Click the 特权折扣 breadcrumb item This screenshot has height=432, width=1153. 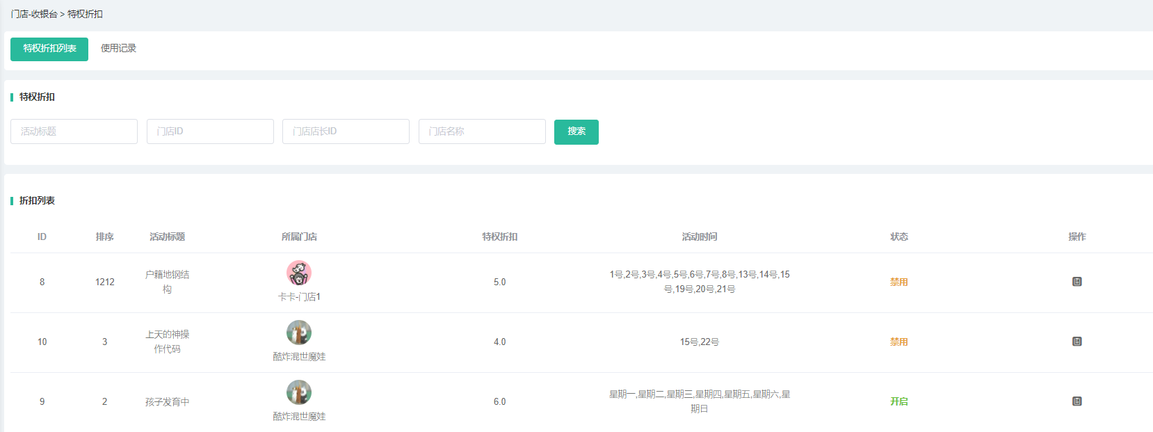point(85,14)
